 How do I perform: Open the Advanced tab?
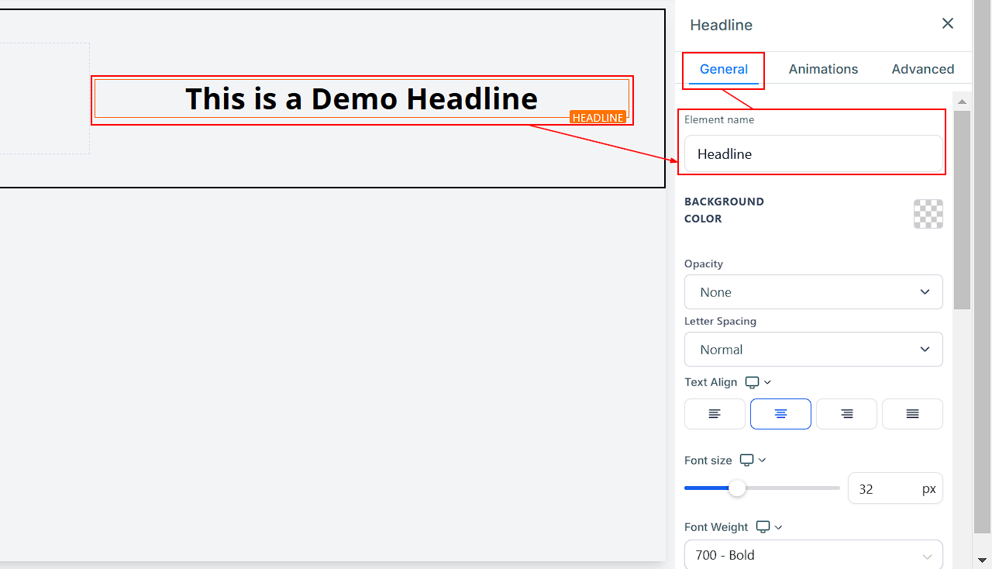(x=922, y=69)
